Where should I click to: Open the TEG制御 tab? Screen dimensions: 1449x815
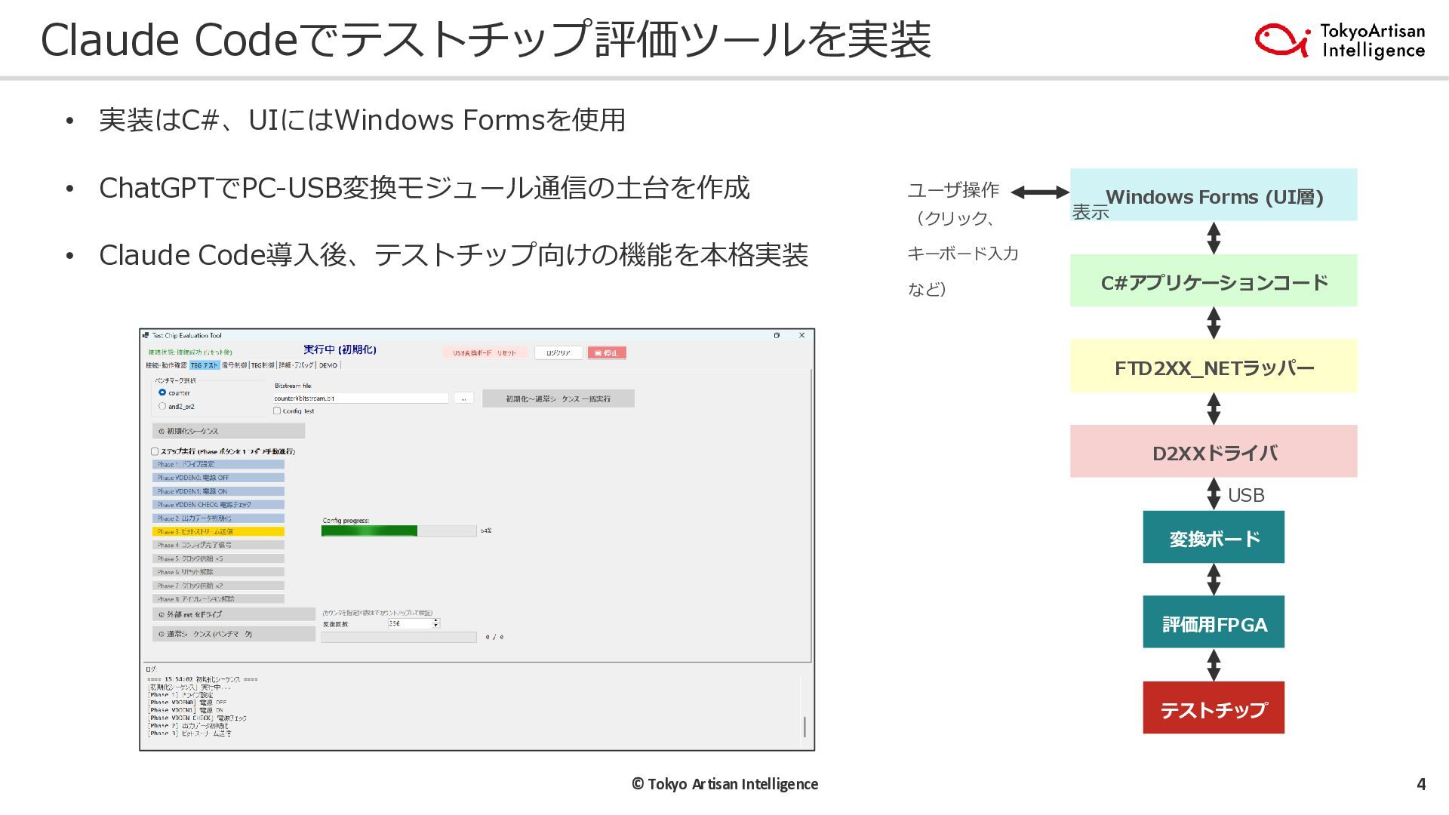263,365
